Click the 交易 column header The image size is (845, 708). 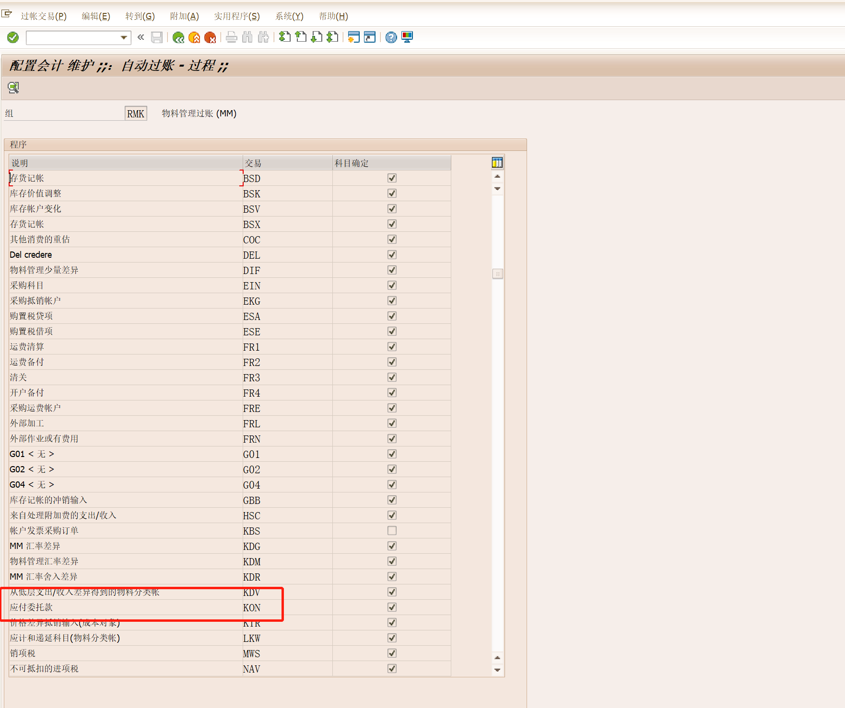tap(287, 163)
